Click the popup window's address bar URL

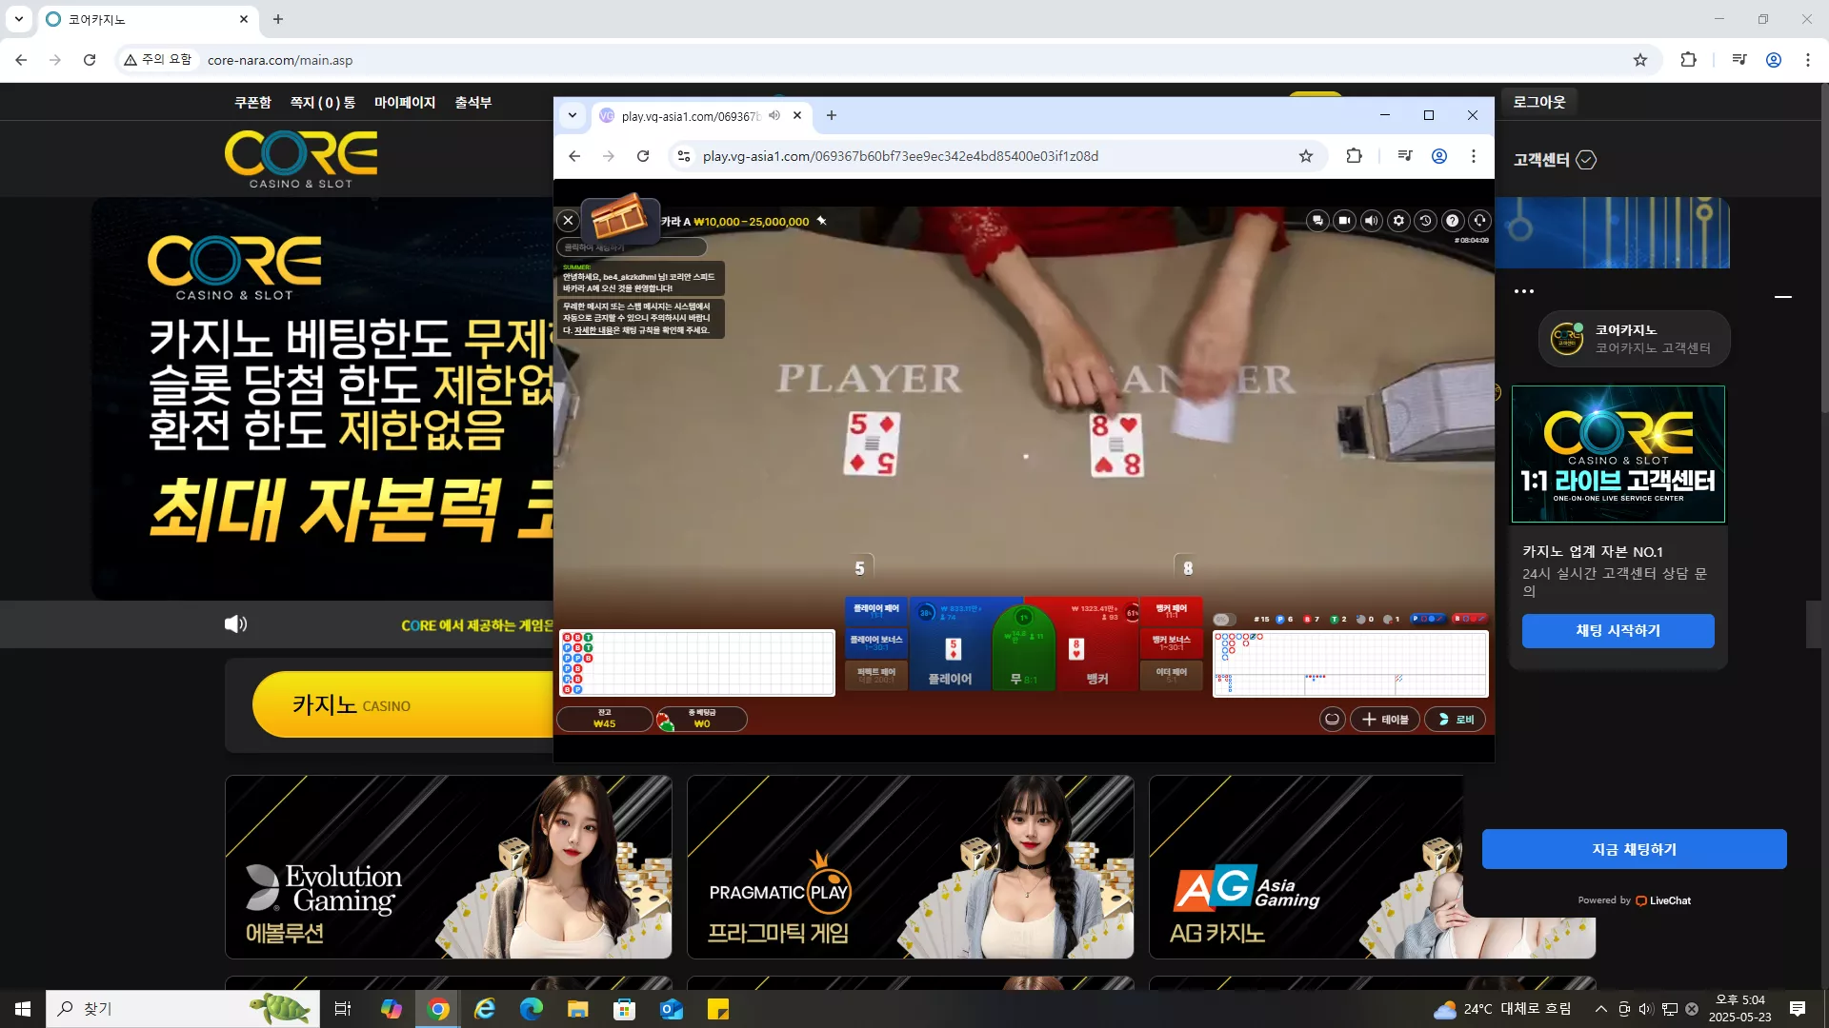900,156
